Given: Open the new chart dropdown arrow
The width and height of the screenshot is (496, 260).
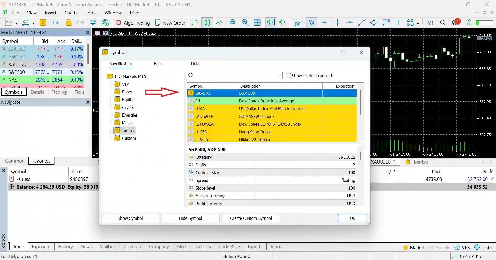Looking at the screenshot, I should [x=16, y=23].
